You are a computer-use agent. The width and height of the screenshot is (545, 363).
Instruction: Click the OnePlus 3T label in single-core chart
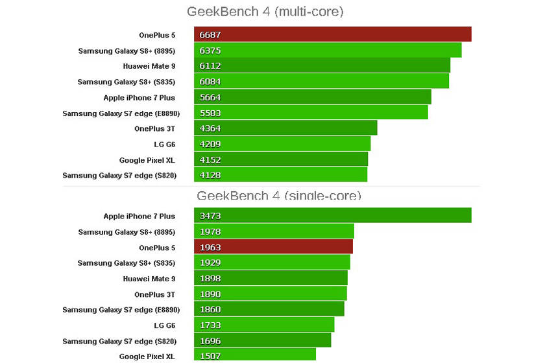(x=154, y=294)
